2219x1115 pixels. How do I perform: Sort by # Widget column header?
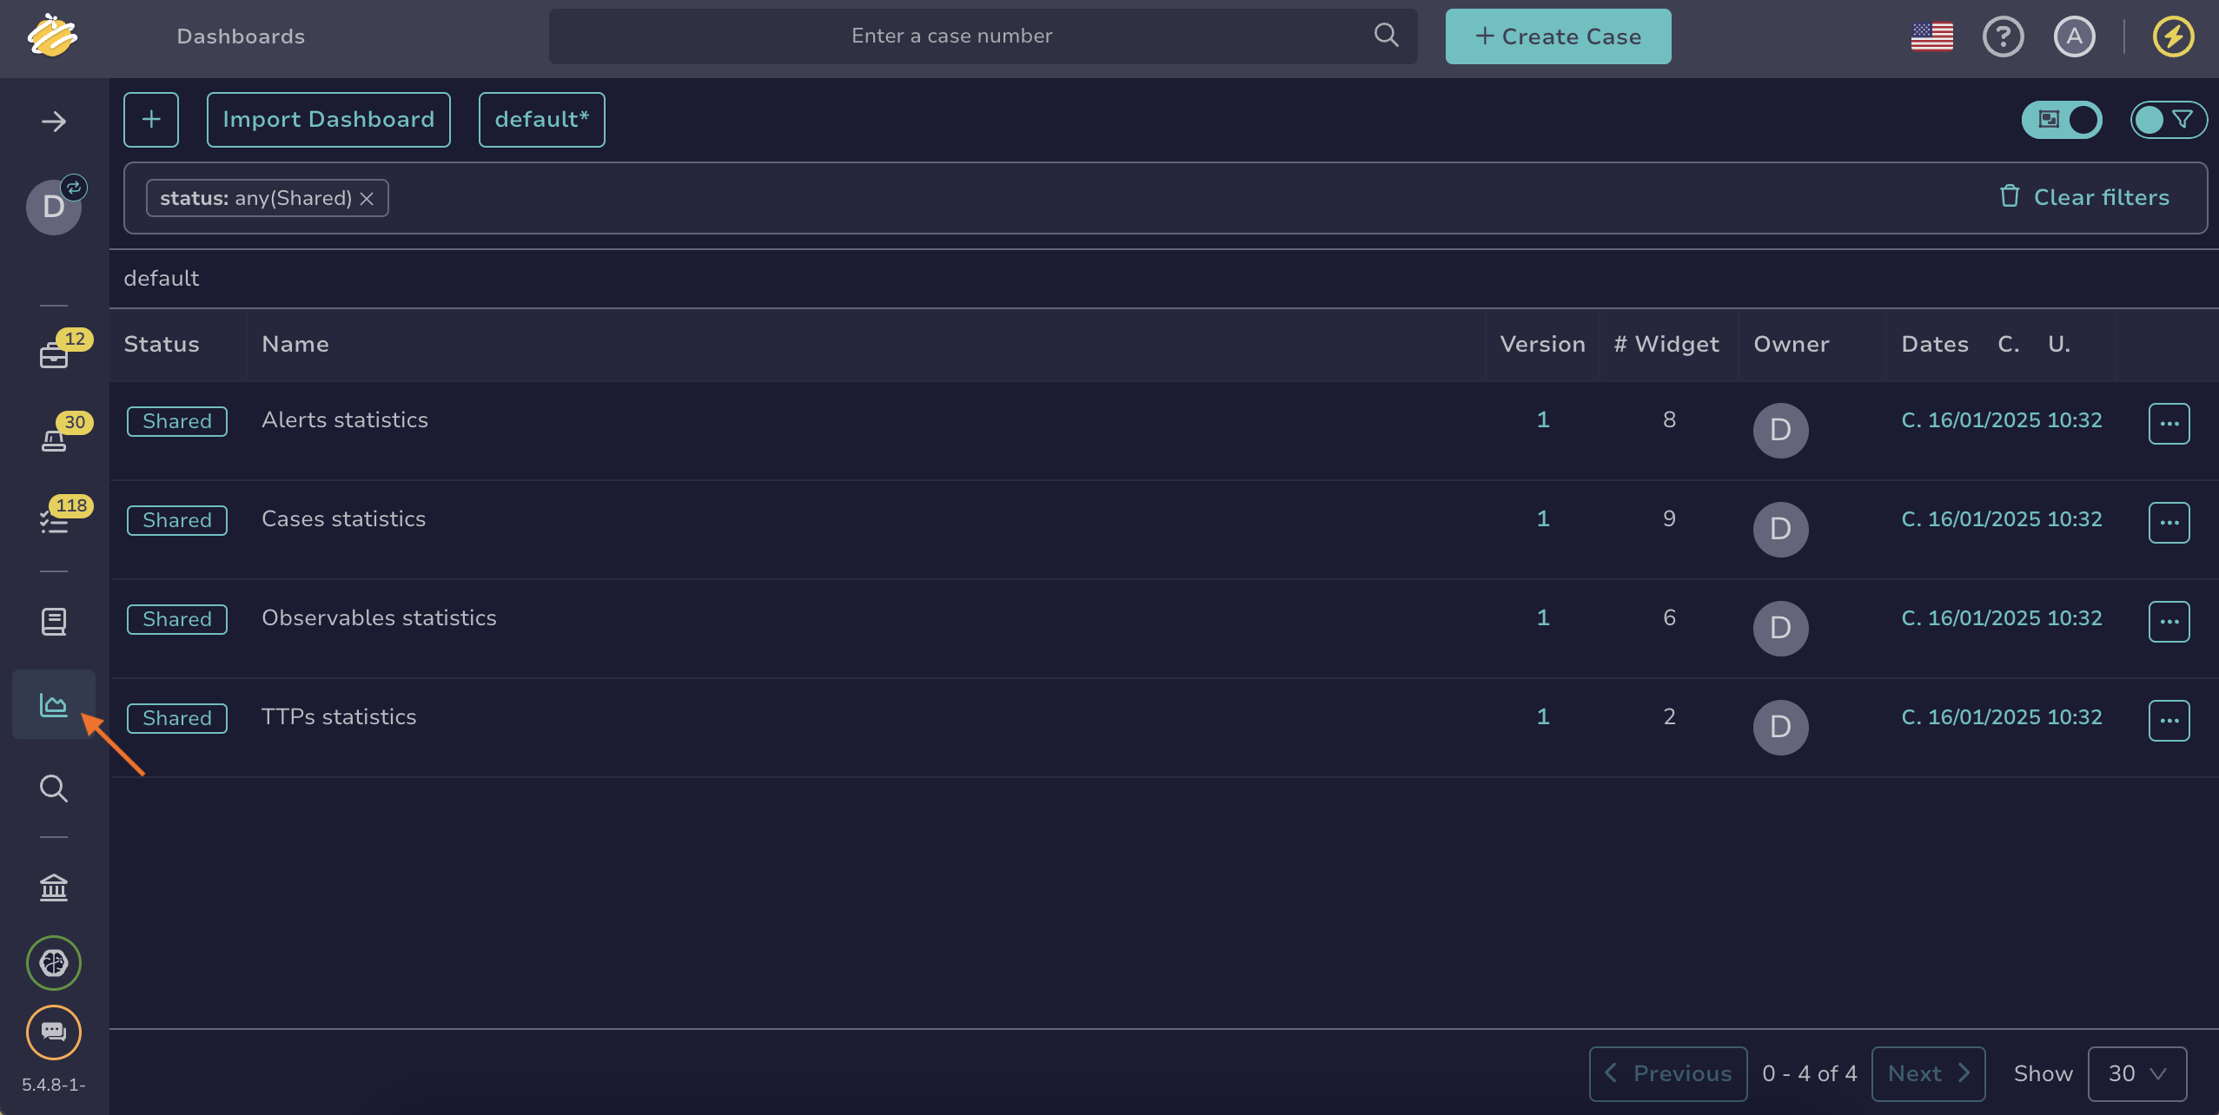tap(1666, 345)
